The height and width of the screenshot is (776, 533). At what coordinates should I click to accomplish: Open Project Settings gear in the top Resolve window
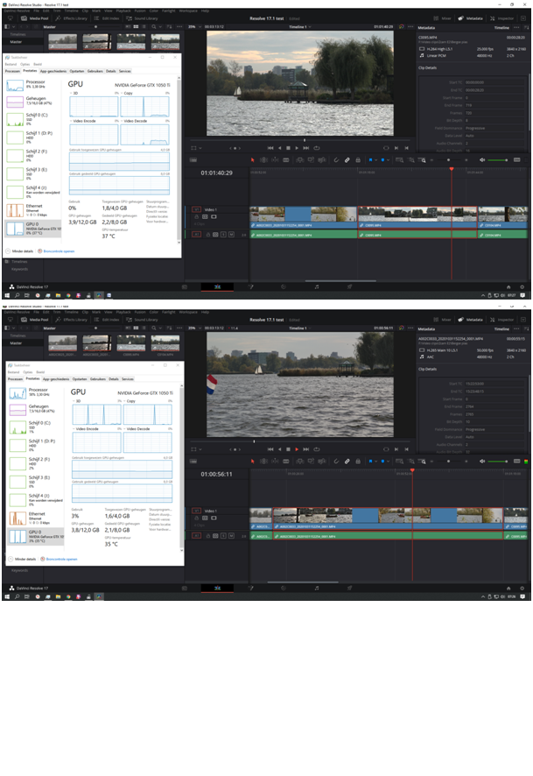[x=522, y=286]
